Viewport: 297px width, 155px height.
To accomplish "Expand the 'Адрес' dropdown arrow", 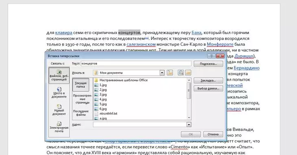I will [x=189, y=125].
